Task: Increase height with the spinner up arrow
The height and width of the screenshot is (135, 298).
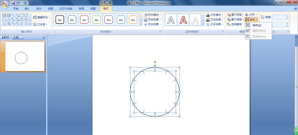Action: [287, 16]
